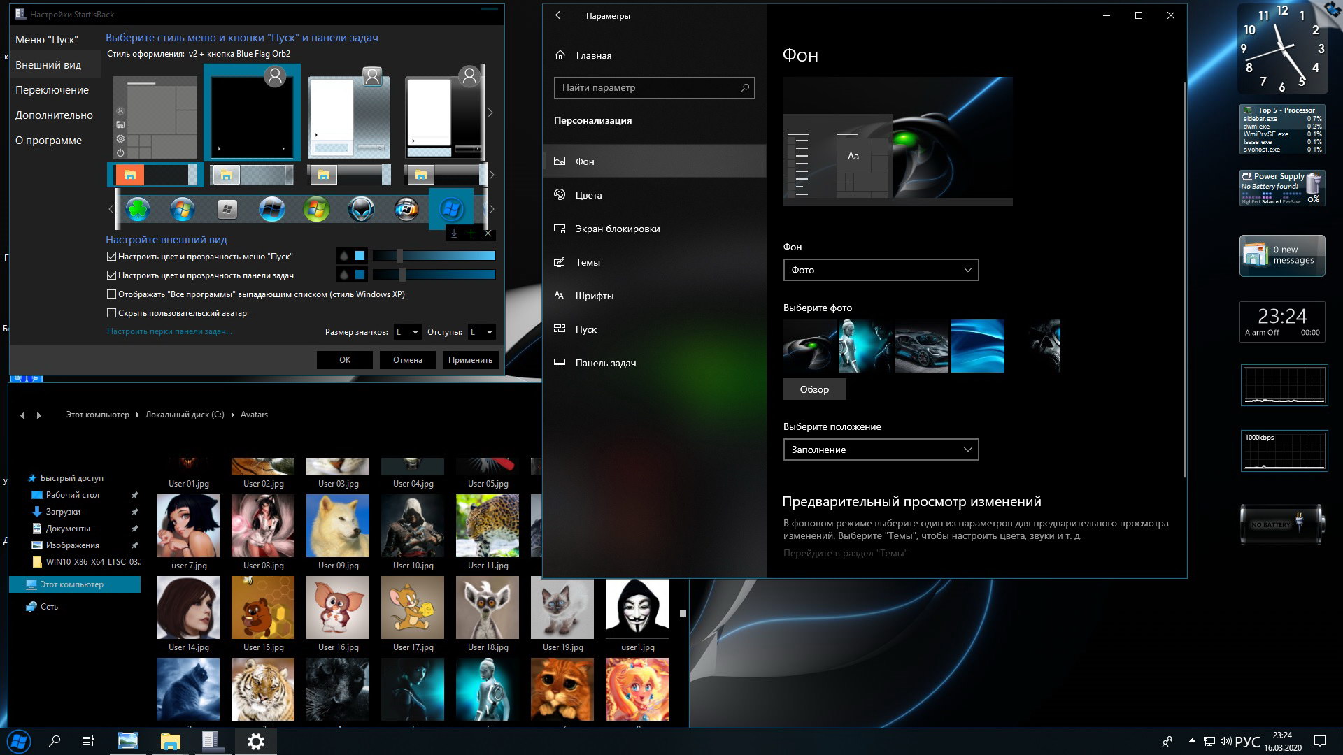Open Цвета in Personalization
This screenshot has height=755, width=1343.
[655, 195]
